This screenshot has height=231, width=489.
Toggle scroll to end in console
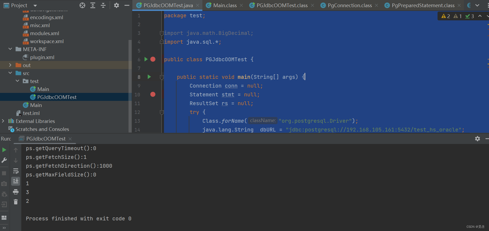click(x=16, y=181)
